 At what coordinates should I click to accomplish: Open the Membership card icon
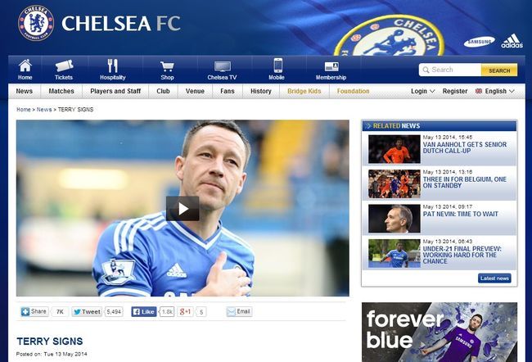point(331,66)
